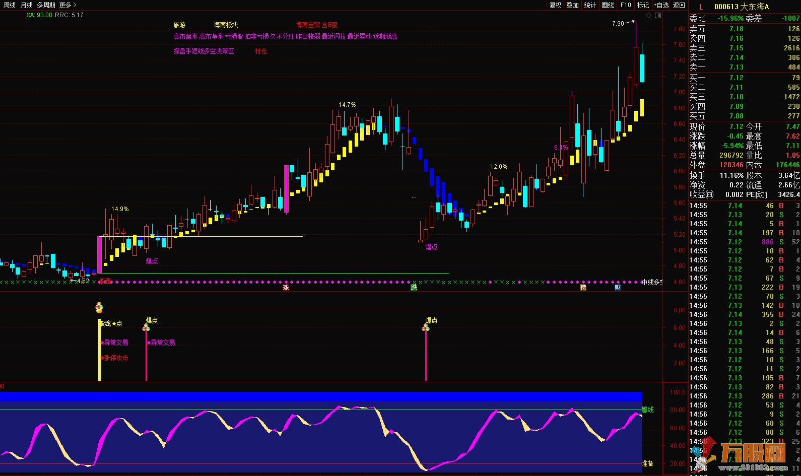Activate the 画线 drawing tool

pos(608,5)
